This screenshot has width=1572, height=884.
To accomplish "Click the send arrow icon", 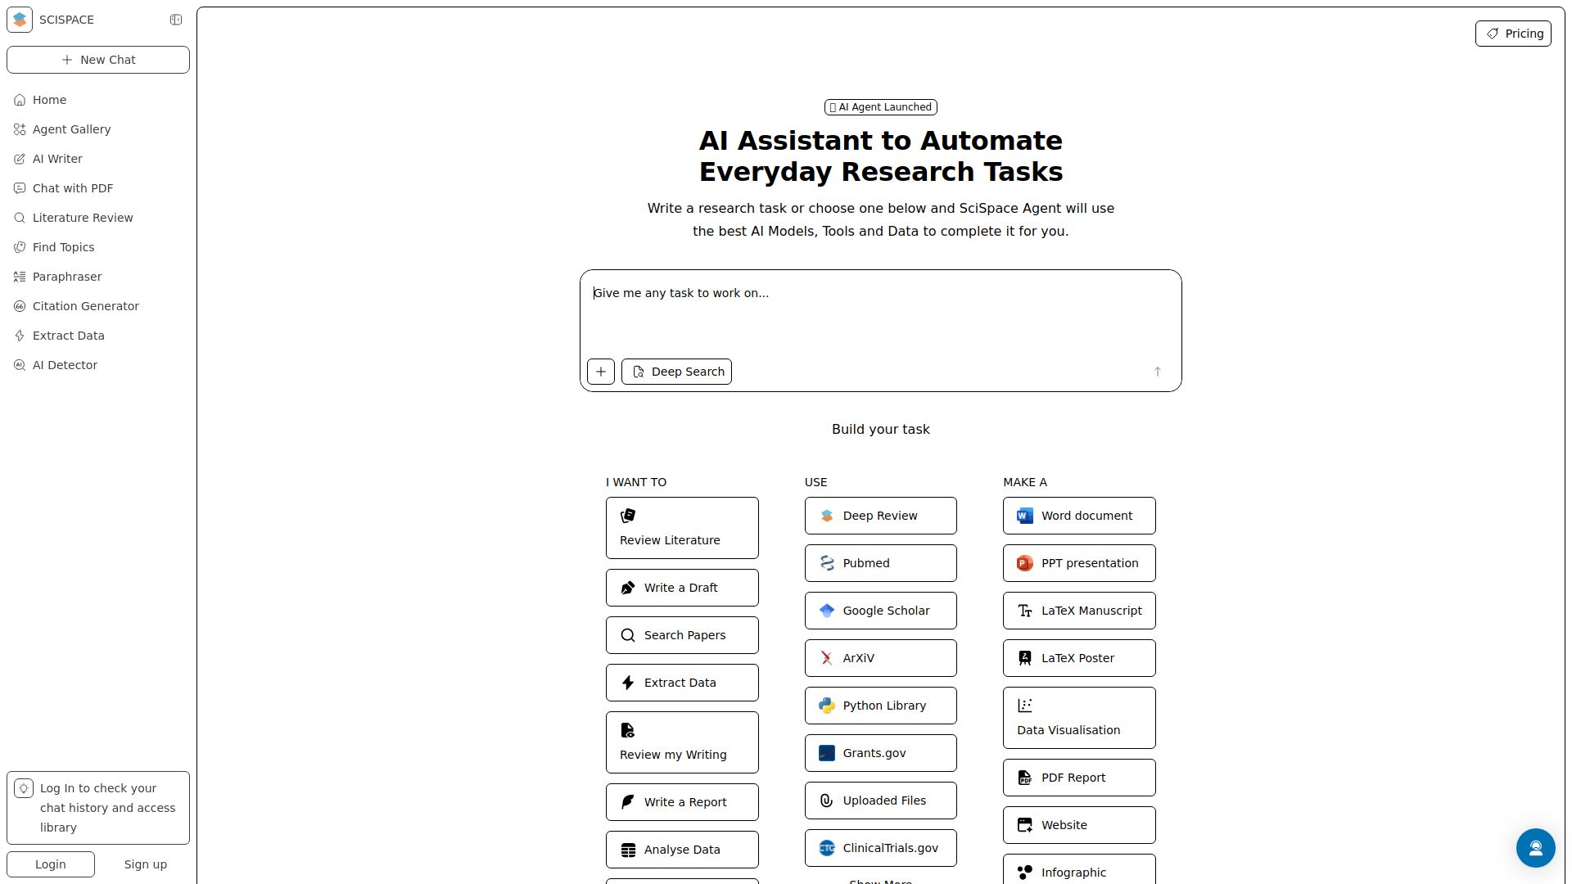I will [x=1157, y=372].
